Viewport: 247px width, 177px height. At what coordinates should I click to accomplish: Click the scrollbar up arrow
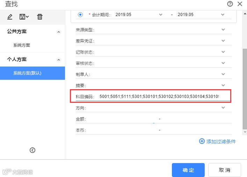245,14
